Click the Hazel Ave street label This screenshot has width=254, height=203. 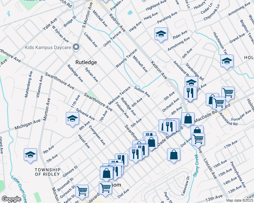(84, 141)
